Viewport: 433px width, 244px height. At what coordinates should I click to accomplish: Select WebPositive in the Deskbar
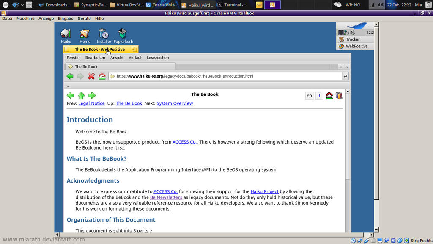pyautogui.click(x=355, y=46)
